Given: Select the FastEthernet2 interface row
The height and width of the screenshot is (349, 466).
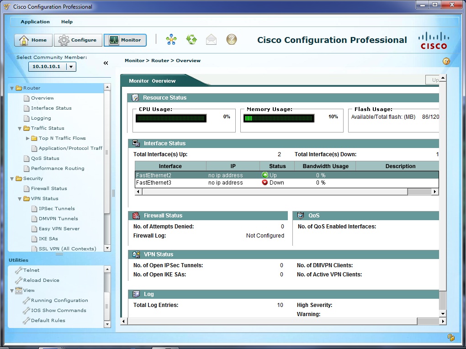Looking at the screenshot, I should pyautogui.click(x=287, y=175).
